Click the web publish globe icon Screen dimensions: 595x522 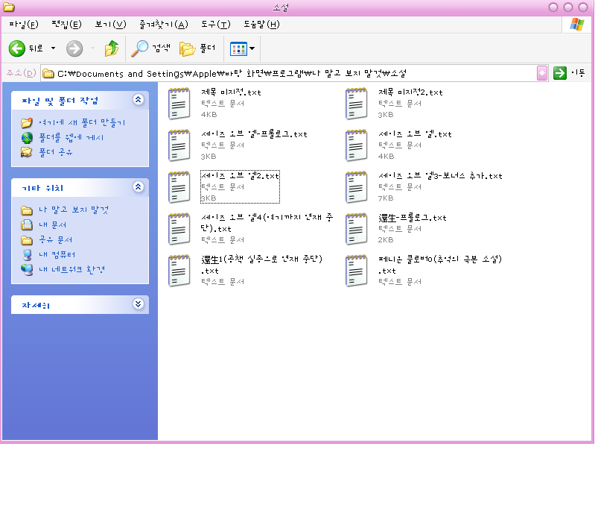tap(27, 137)
